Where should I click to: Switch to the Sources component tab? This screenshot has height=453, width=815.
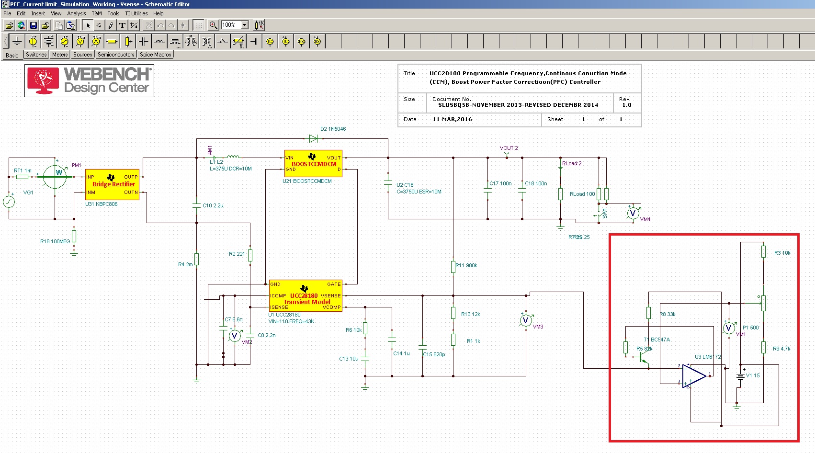[x=82, y=55]
